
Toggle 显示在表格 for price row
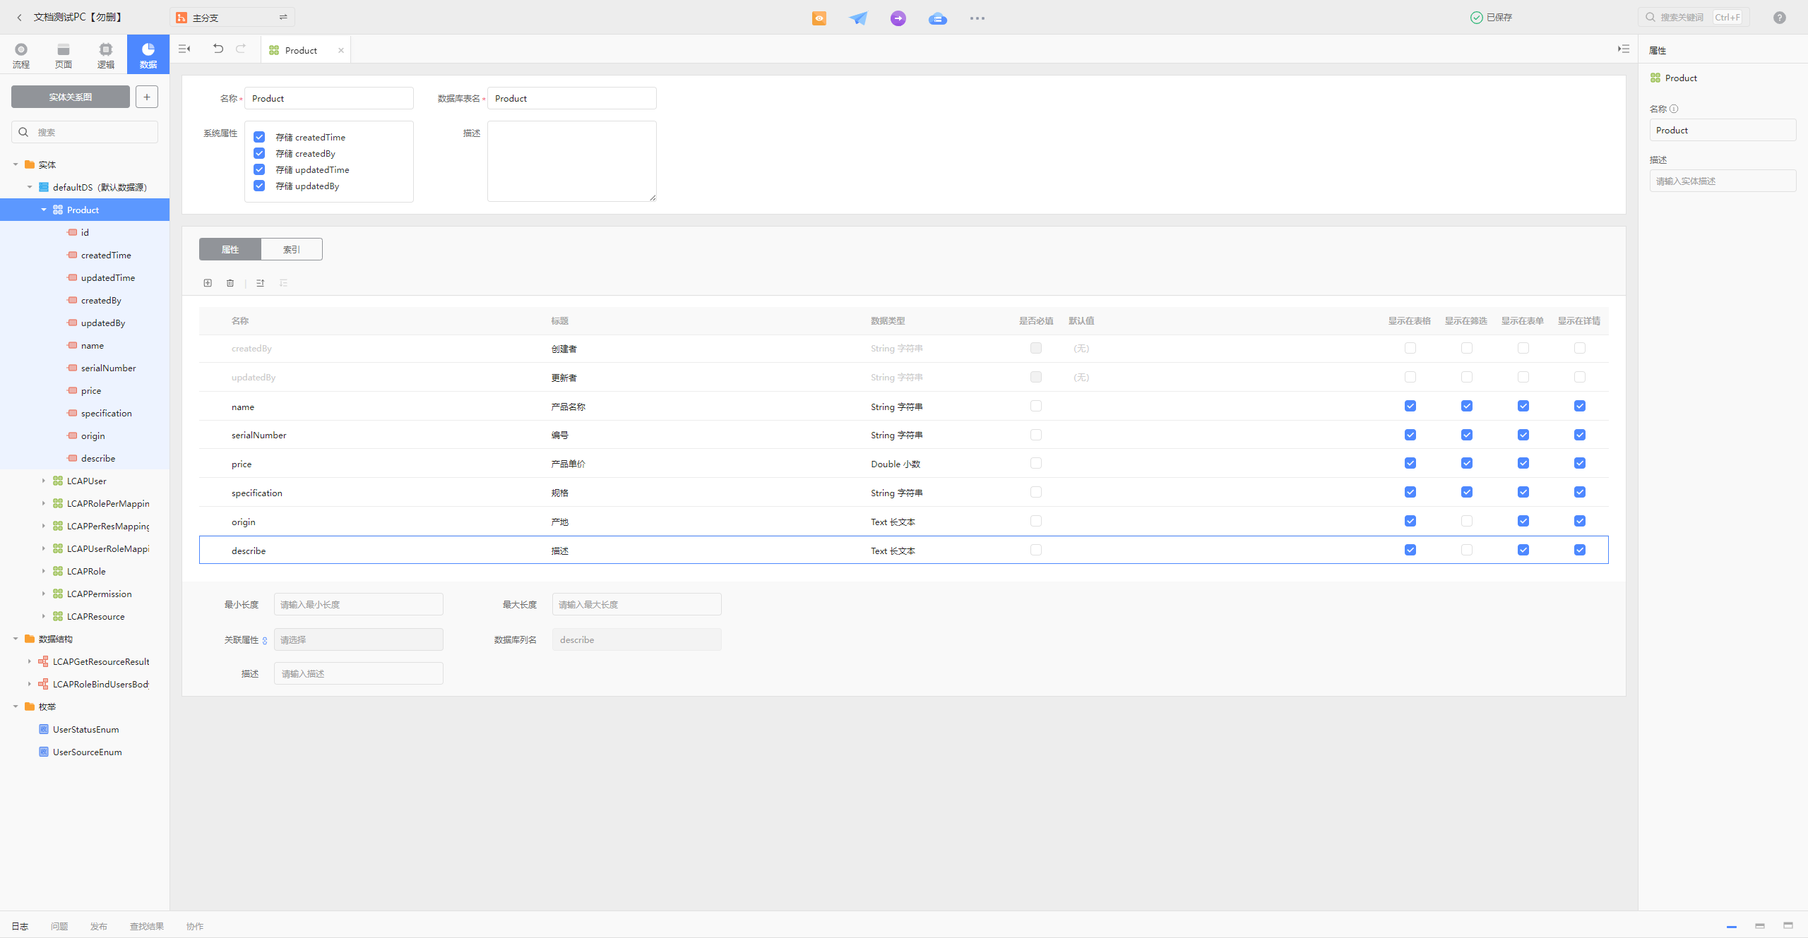click(1410, 463)
